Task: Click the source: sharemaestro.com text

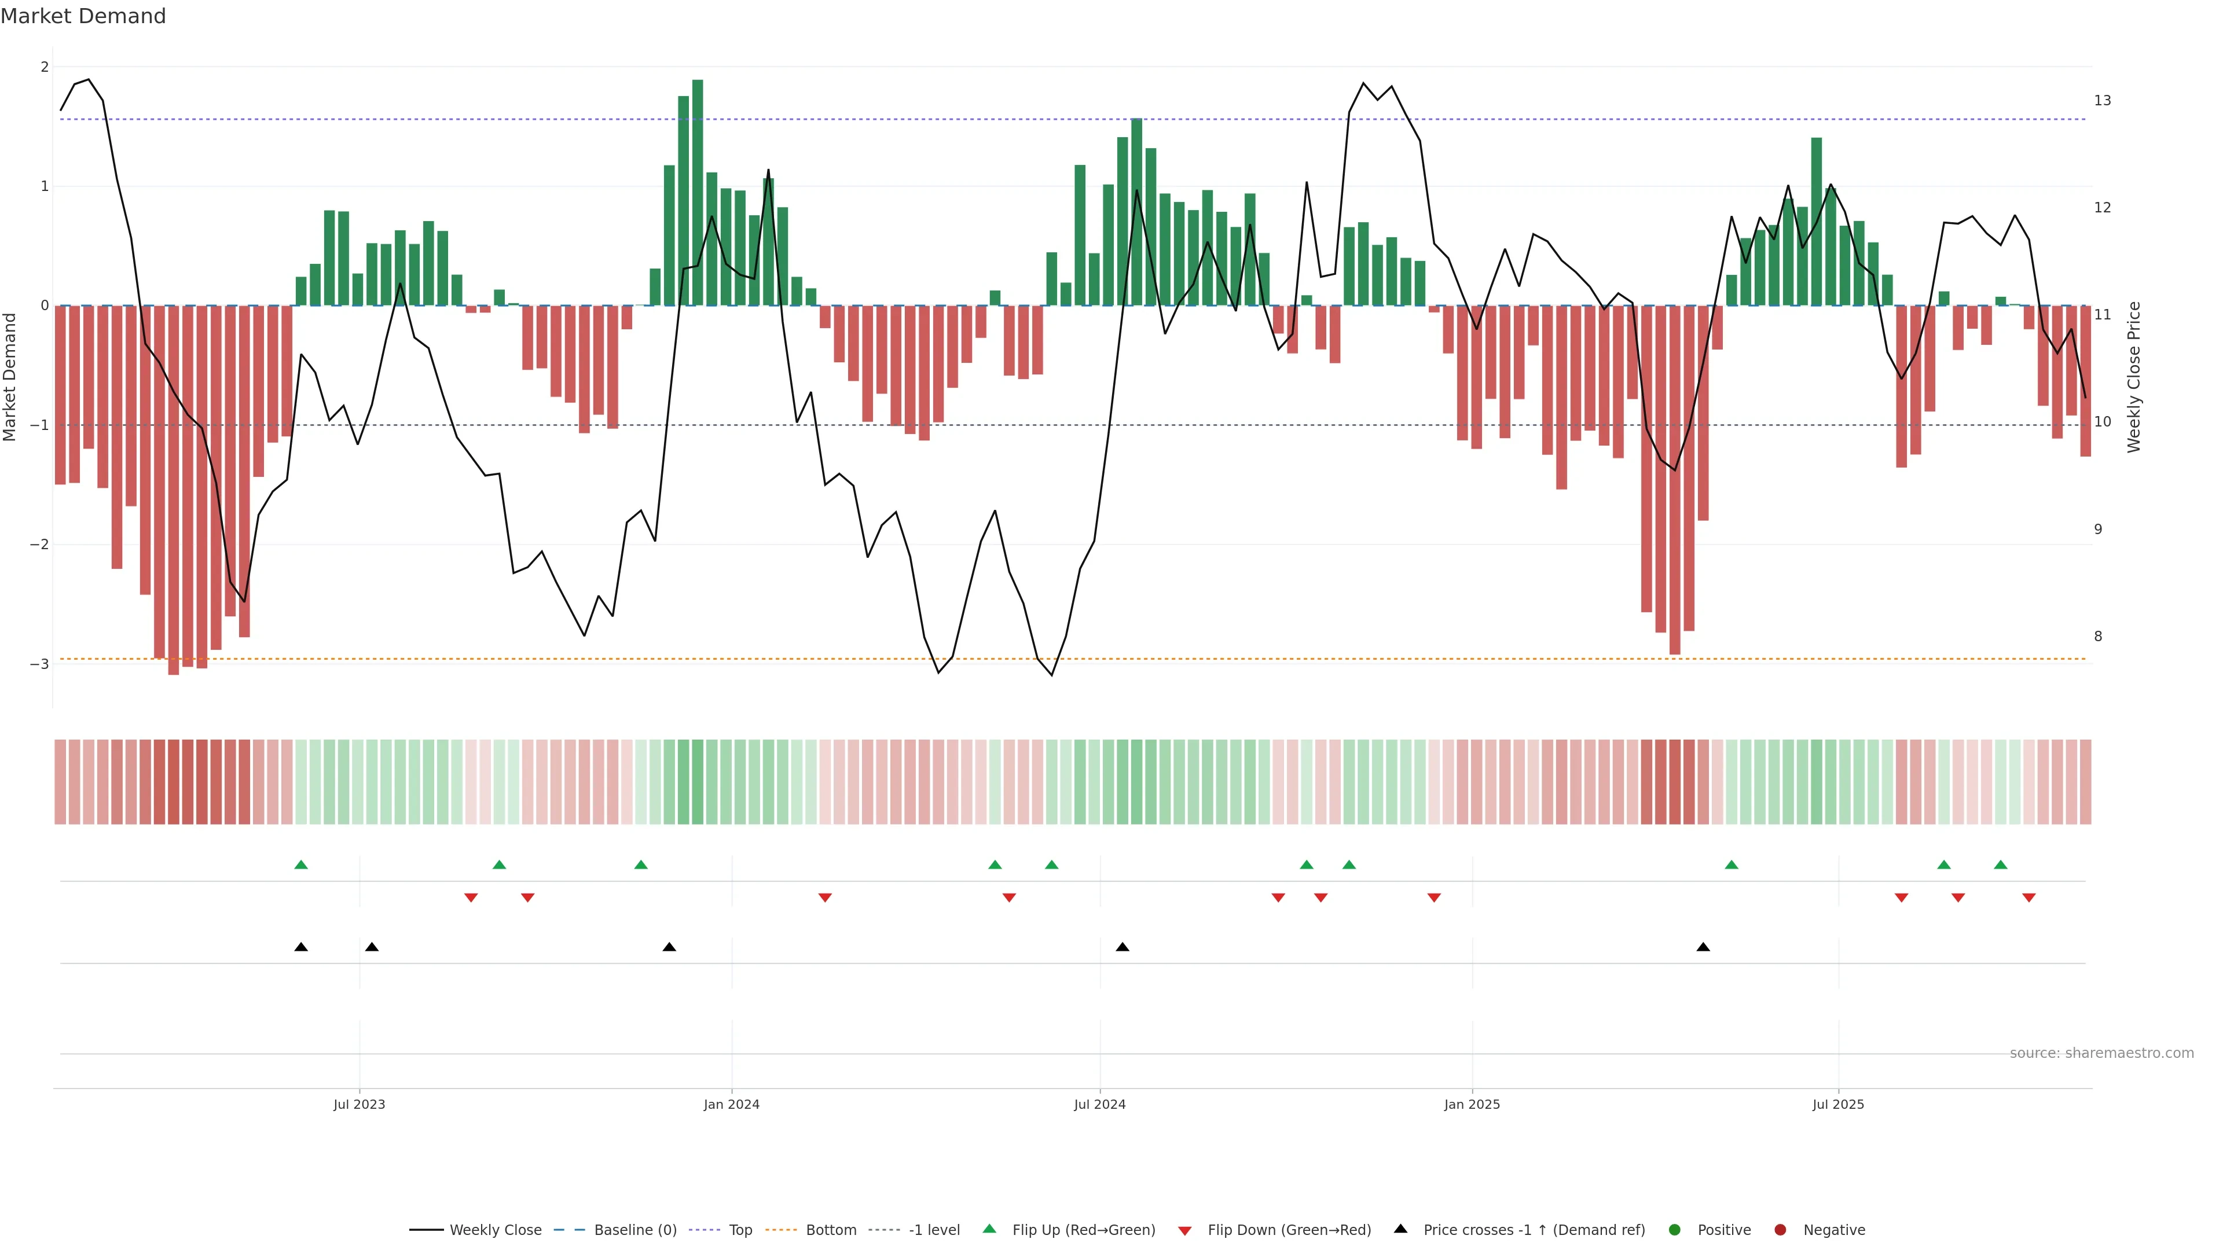Action: pos(2101,1053)
